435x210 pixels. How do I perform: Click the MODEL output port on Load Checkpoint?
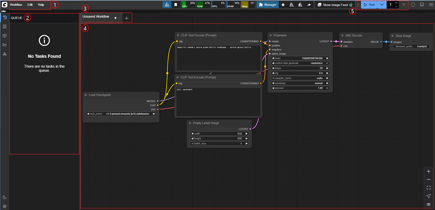(158, 101)
